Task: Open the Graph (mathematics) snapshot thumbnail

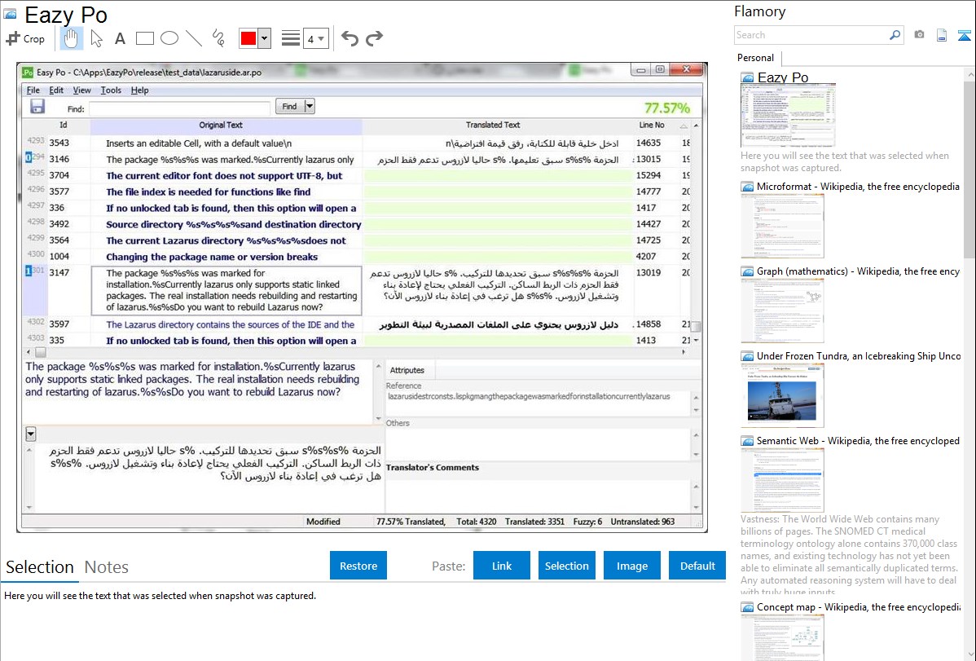Action: click(x=782, y=311)
